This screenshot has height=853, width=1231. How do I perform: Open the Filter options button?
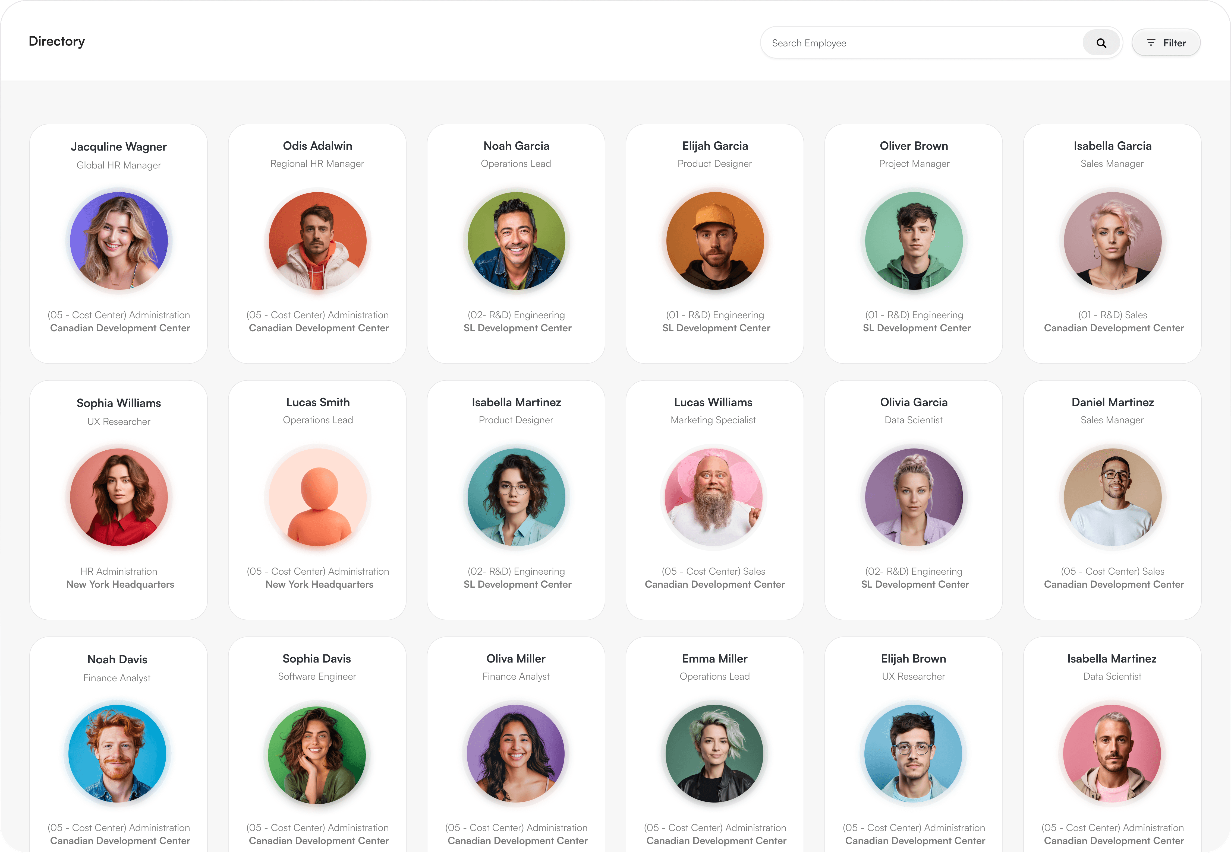[1166, 43]
